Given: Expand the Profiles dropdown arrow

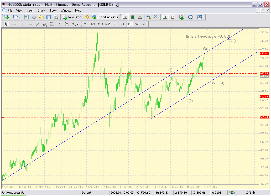Looking at the screenshot, I should click(x=19, y=17).
